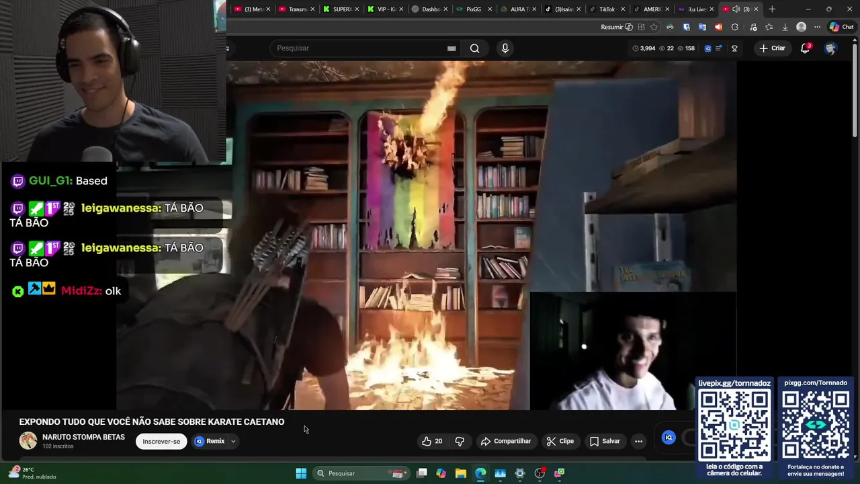Open the Copilot icon in taskbar

click(x=441, y=473)
